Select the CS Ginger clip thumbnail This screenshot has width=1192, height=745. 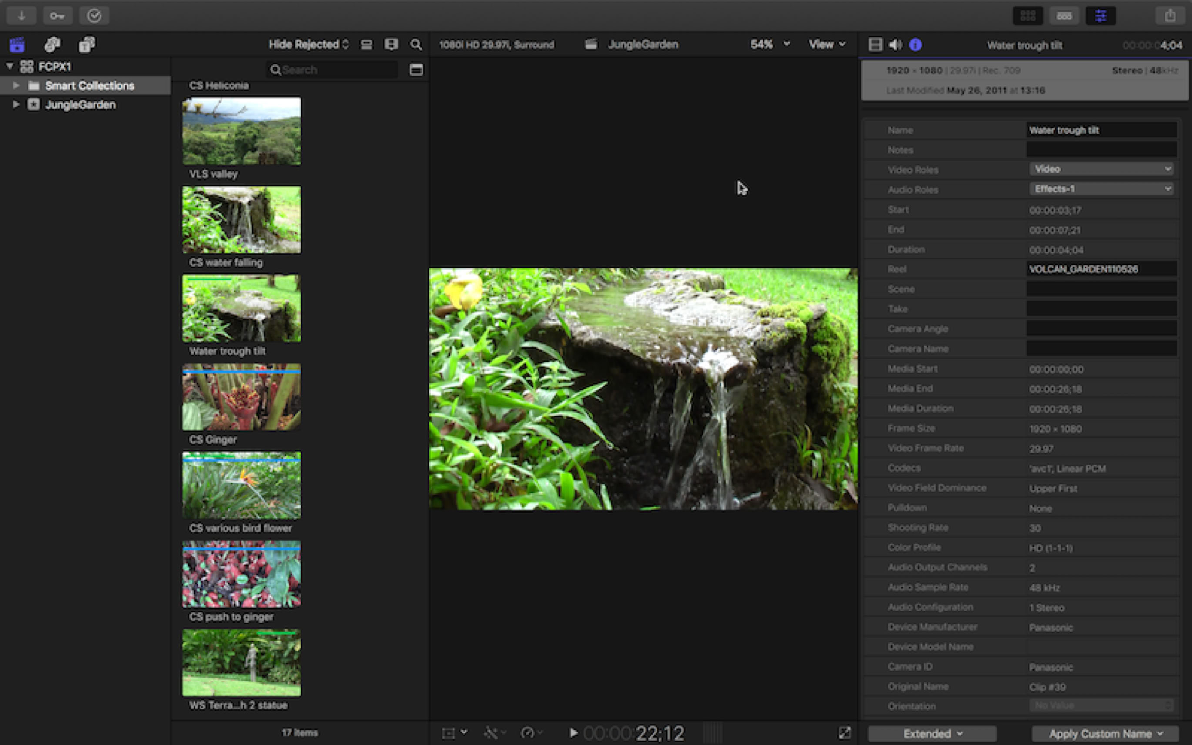click(241, 397)
